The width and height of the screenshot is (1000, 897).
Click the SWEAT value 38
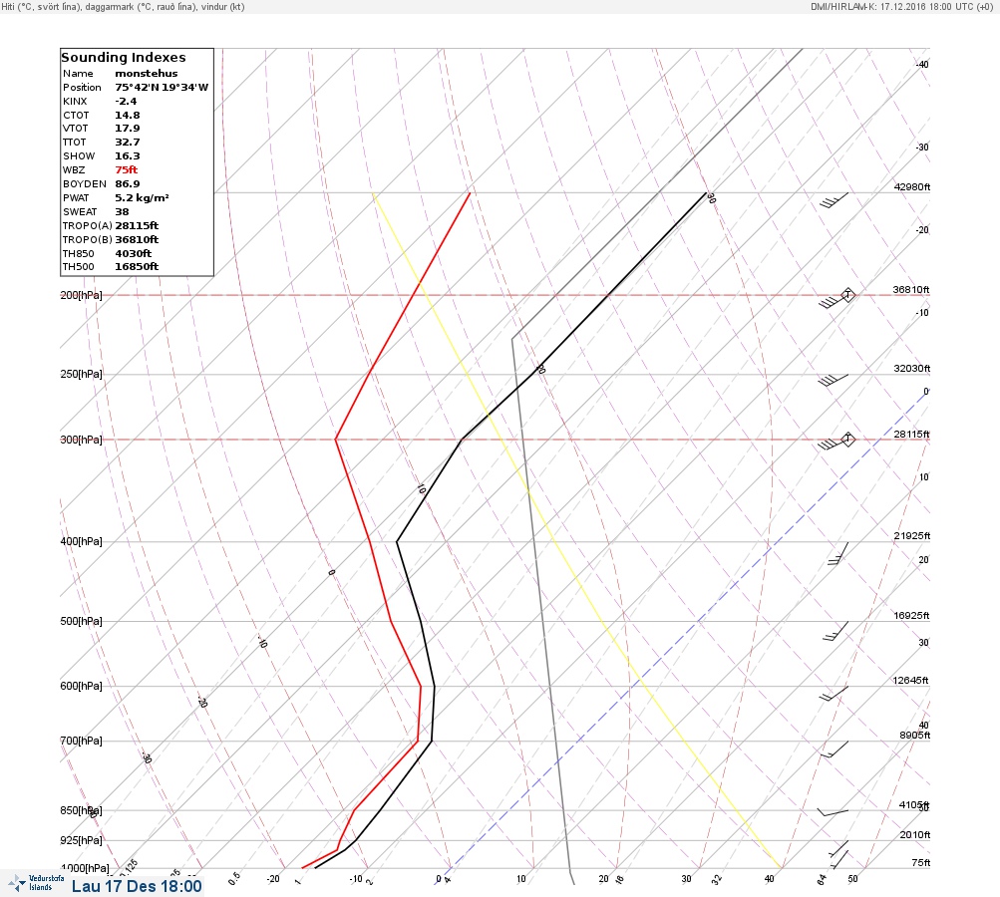(122, 211)
